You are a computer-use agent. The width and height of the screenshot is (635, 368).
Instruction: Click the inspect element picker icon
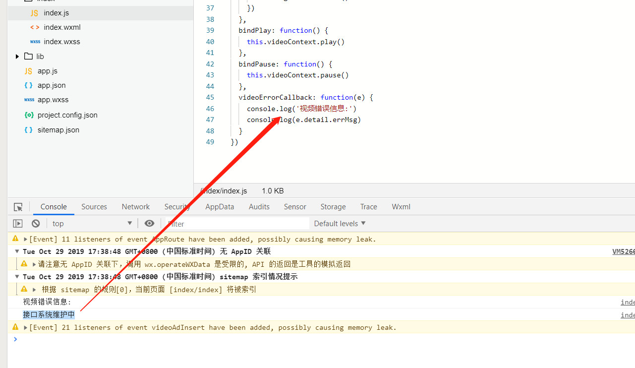18,207
